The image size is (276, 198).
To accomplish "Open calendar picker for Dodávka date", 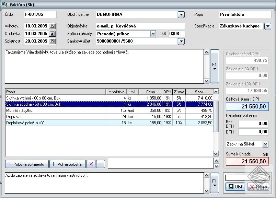I will (x=52, y=34).
